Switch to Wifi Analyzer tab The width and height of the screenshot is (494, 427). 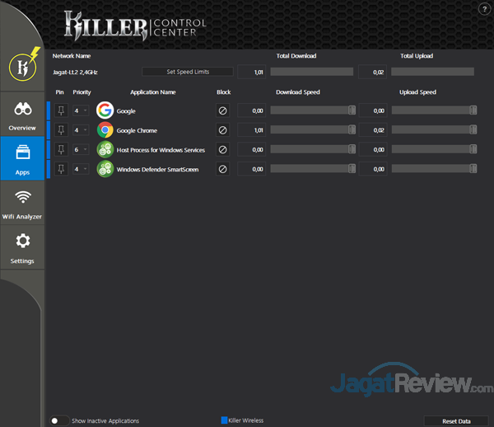pyautogui.click(x=22, y=203)
